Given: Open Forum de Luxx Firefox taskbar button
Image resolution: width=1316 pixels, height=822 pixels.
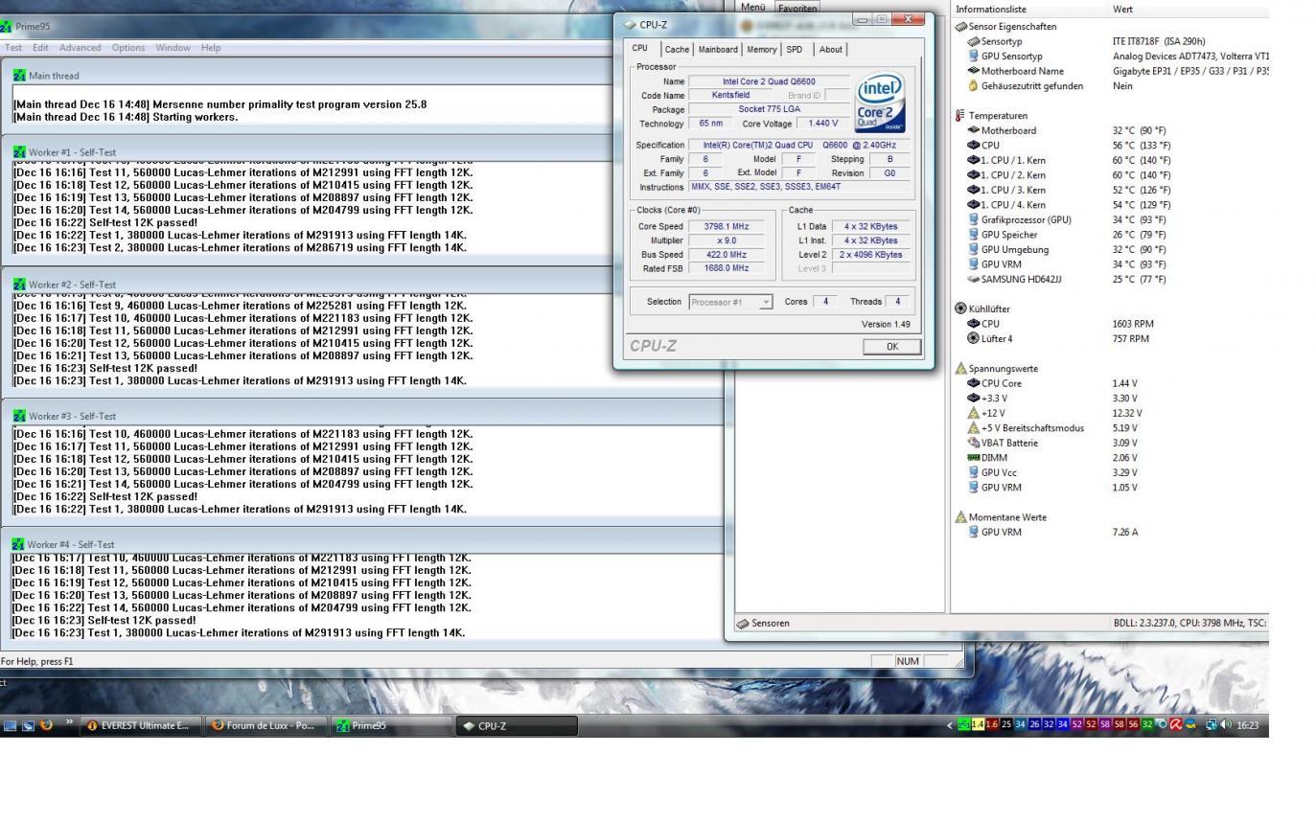Looking at the screenshot, I should click(266, 725).
